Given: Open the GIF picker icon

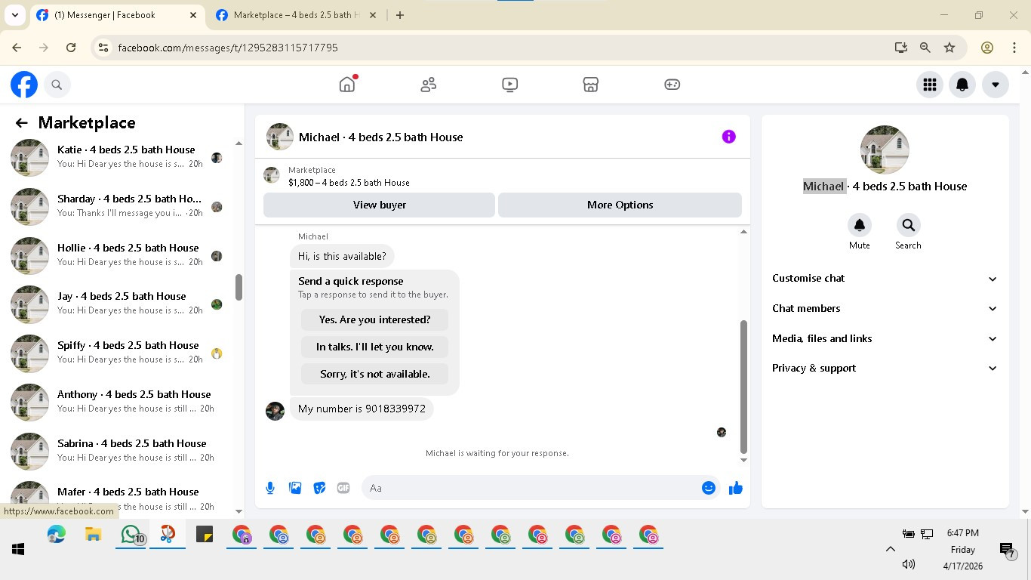Looking at the screenshot, I should click(343, 488).
